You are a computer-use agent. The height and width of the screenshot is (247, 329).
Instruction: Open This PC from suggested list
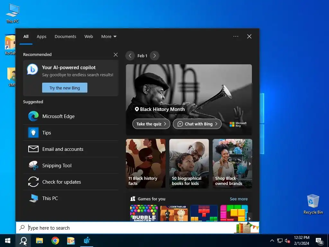71,198
